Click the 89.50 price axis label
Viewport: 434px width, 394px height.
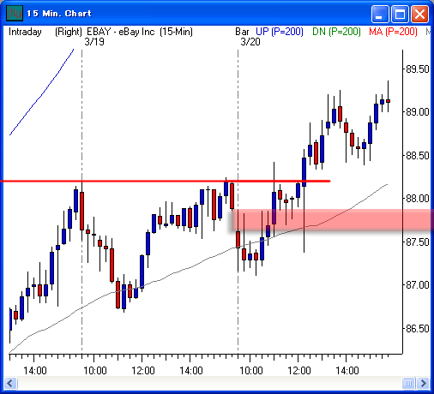(x=418, y=69)
